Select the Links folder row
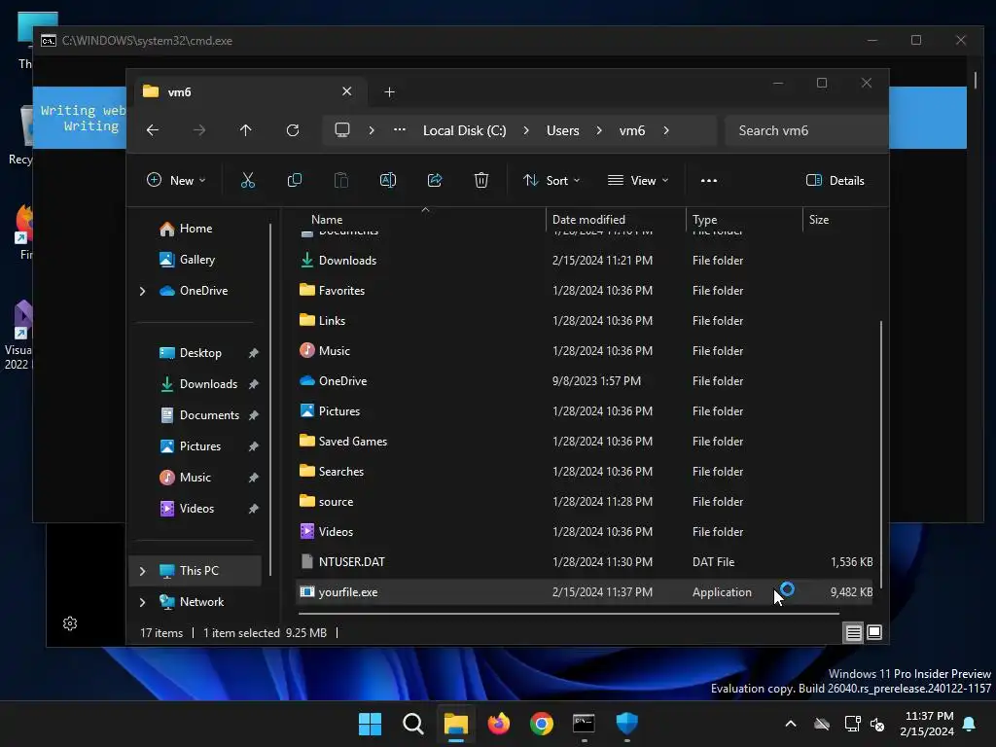Viewport: 996px width, 747px height. (x=585, y=321)
